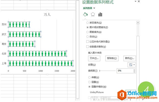Select the 南京 data bar
The height and width of the screenshot is (102, 159).
coord(21,44)
